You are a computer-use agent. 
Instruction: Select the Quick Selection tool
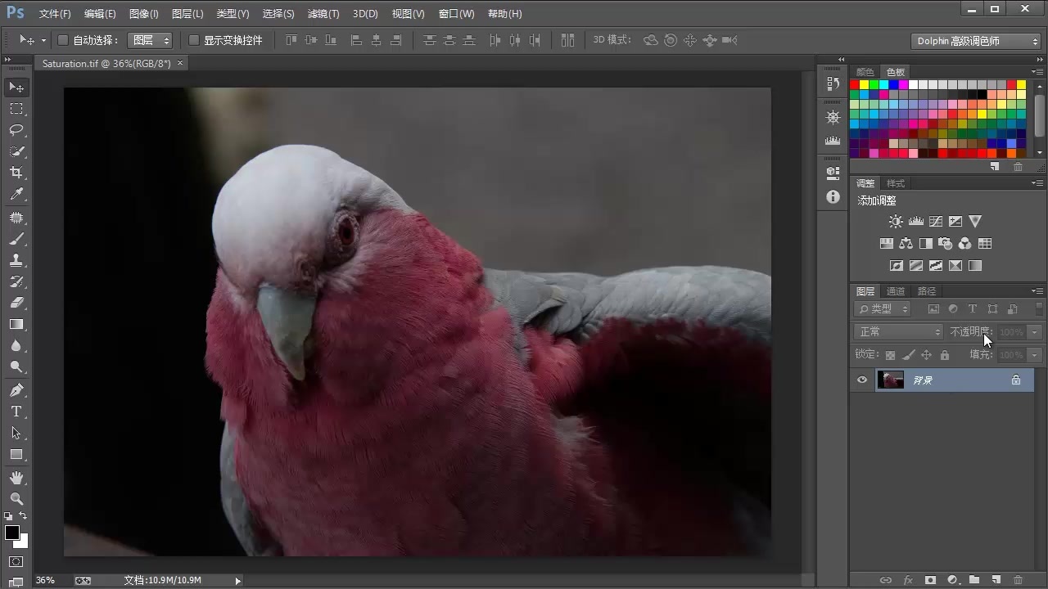point(16,151)
